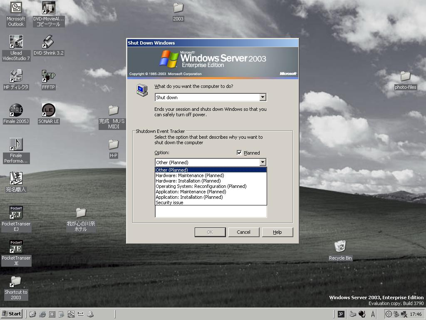
Task: Open the photo-files folder on the desktop
Action: (405, 80)
